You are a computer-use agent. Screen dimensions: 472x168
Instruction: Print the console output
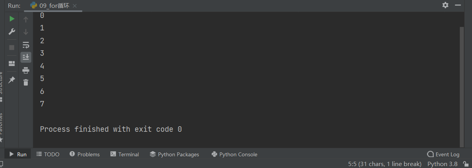click(x=26, y=71)
